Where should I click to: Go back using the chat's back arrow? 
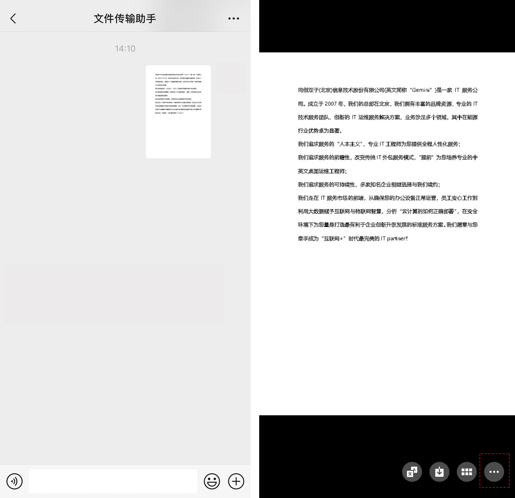pyautogui.click(x=13, y=18)
